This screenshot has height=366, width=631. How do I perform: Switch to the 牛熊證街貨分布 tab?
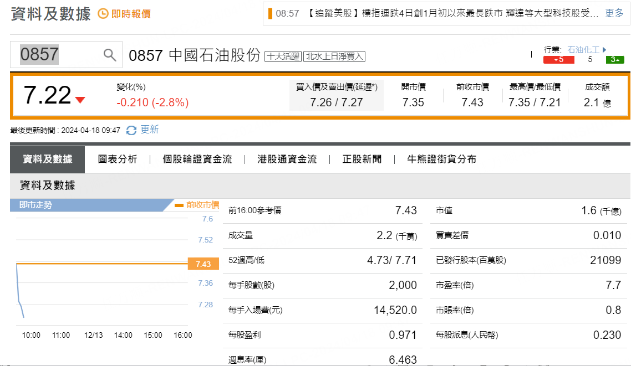(441, 159)
